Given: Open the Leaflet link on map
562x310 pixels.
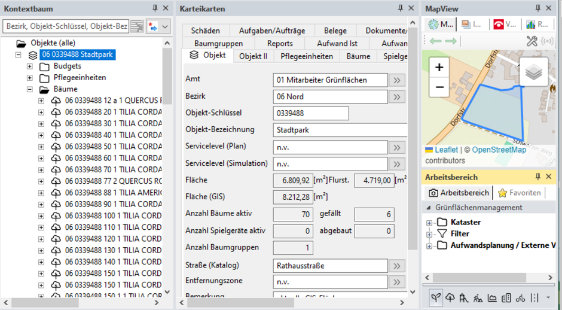Looking at the screenshot, I should pos(445,150).
